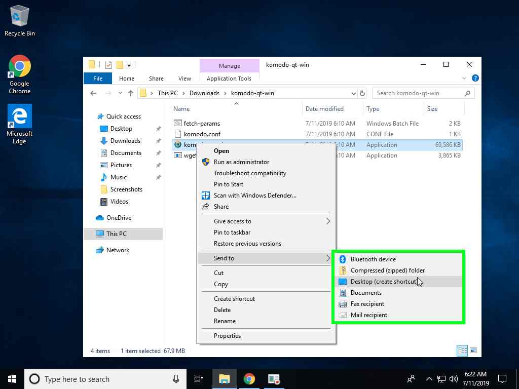Open Videos in the navigation pane

pyautogui.click(x=119, y=202)
